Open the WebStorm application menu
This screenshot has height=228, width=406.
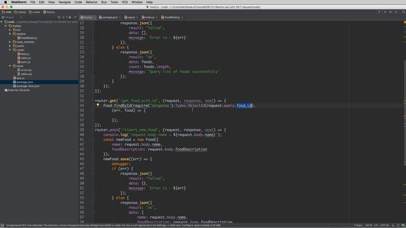click(x=18, y=2)
